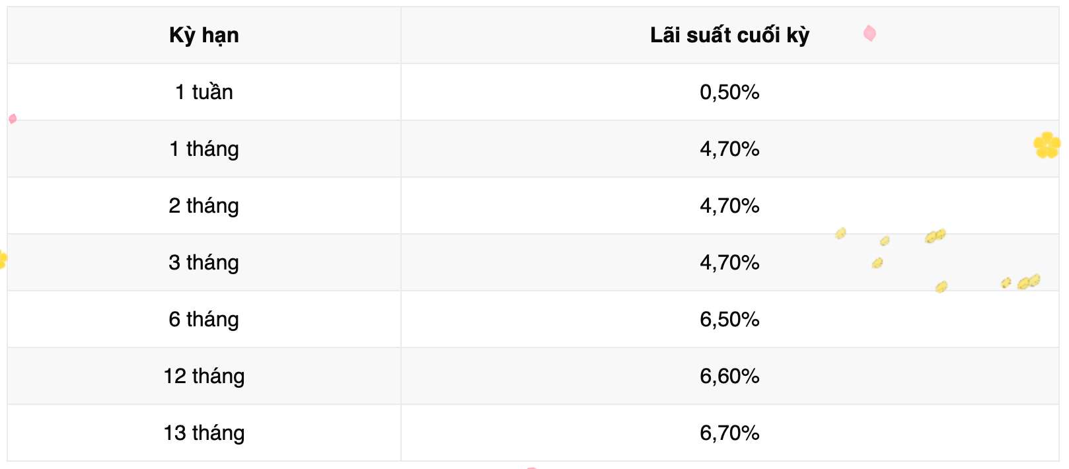Select the 0,50% interest rate cell
Viewport: 1069px width, 469px height.
(729, 92)
